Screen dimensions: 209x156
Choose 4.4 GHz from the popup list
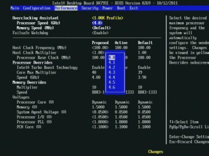pyautogui.click(x=112, y=77)
